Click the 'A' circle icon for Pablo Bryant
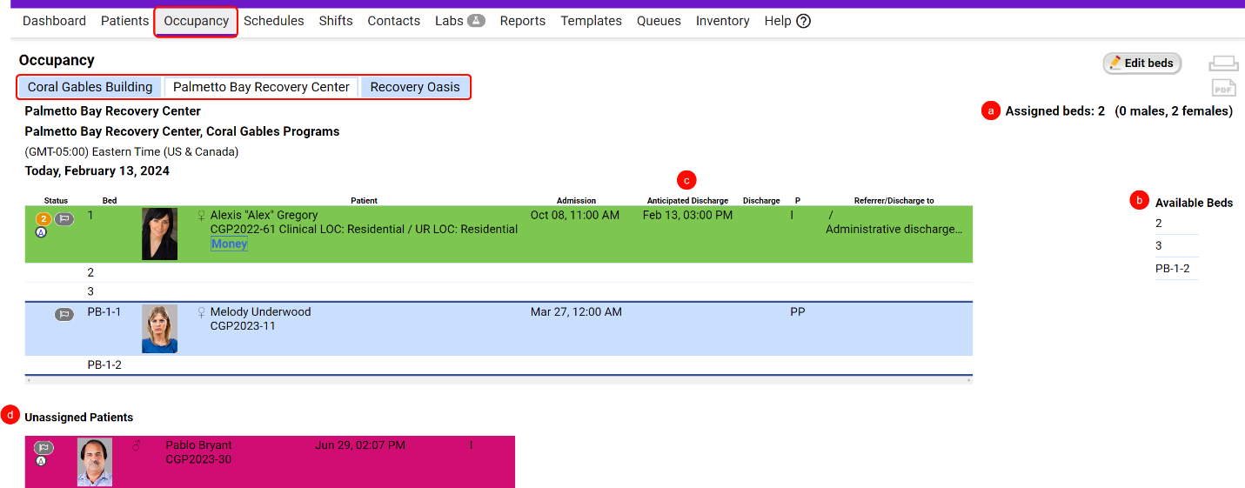The height and width of the screenshot is (488, 1245). coord(41,461)
